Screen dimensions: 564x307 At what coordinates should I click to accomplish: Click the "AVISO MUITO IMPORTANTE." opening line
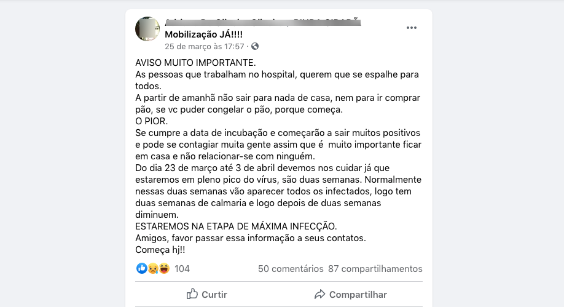(x=195, y=63)
